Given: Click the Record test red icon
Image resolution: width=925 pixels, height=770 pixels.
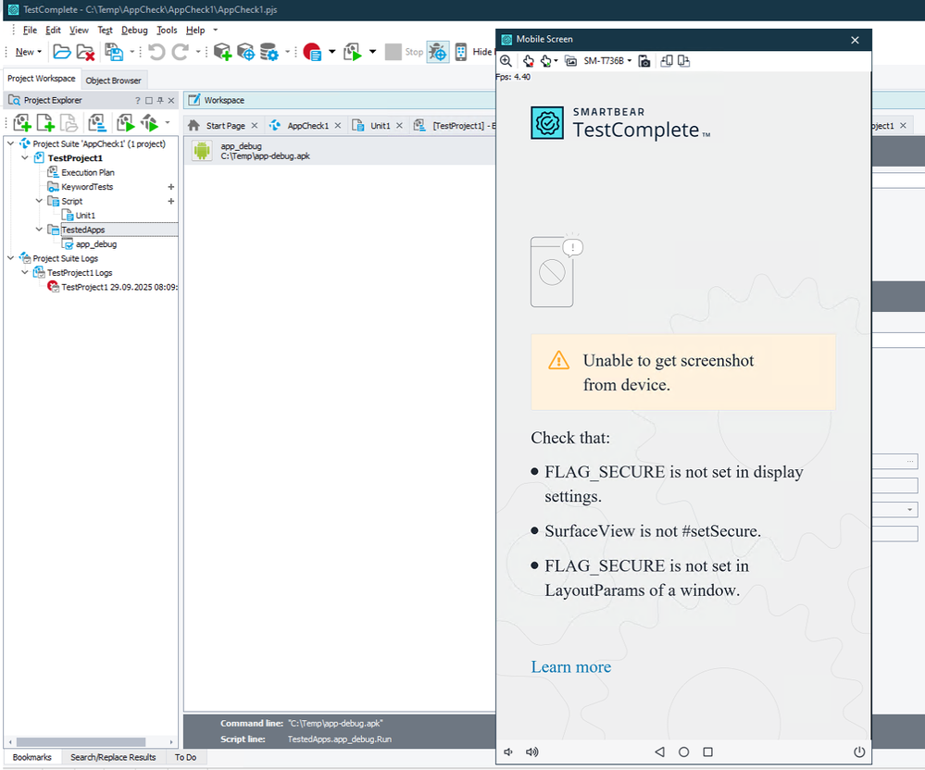Looking at the screenshot, I should 311,52.
